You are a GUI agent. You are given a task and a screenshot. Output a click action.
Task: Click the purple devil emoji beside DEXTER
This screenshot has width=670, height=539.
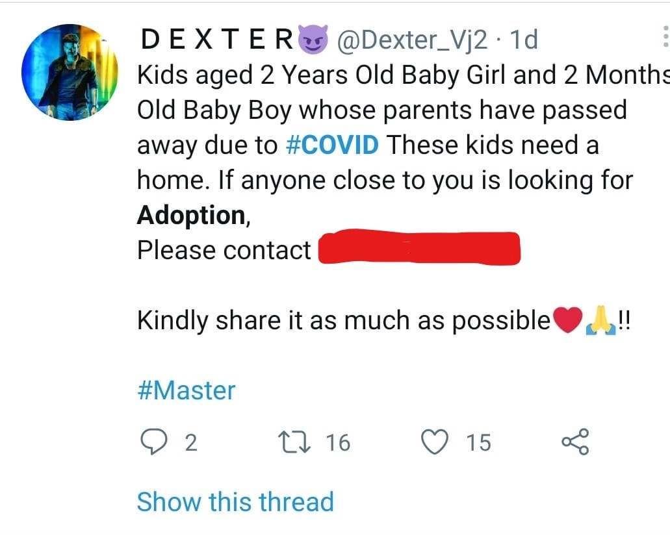point(314,40)
